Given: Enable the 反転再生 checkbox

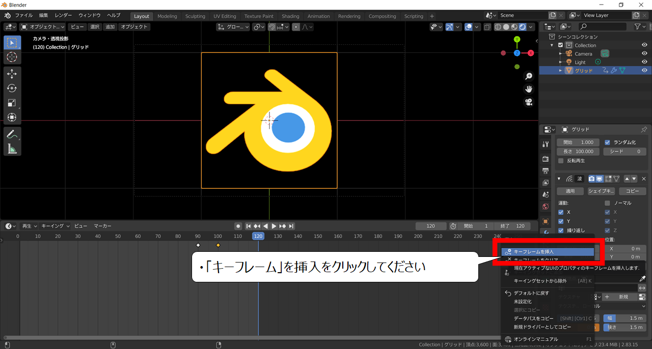Looking at the screenshot, I should pos(561,161).
